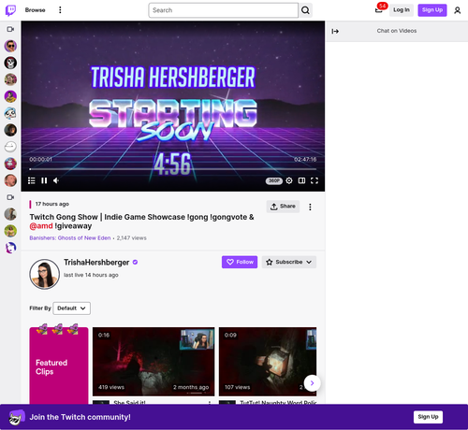Play the 0:09 clip with 107 views
The height and width of the screenshot is (430, 468).
click(x=268, y=362)
